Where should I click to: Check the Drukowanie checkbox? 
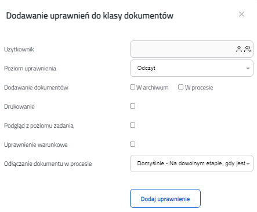tap(132, 106)
